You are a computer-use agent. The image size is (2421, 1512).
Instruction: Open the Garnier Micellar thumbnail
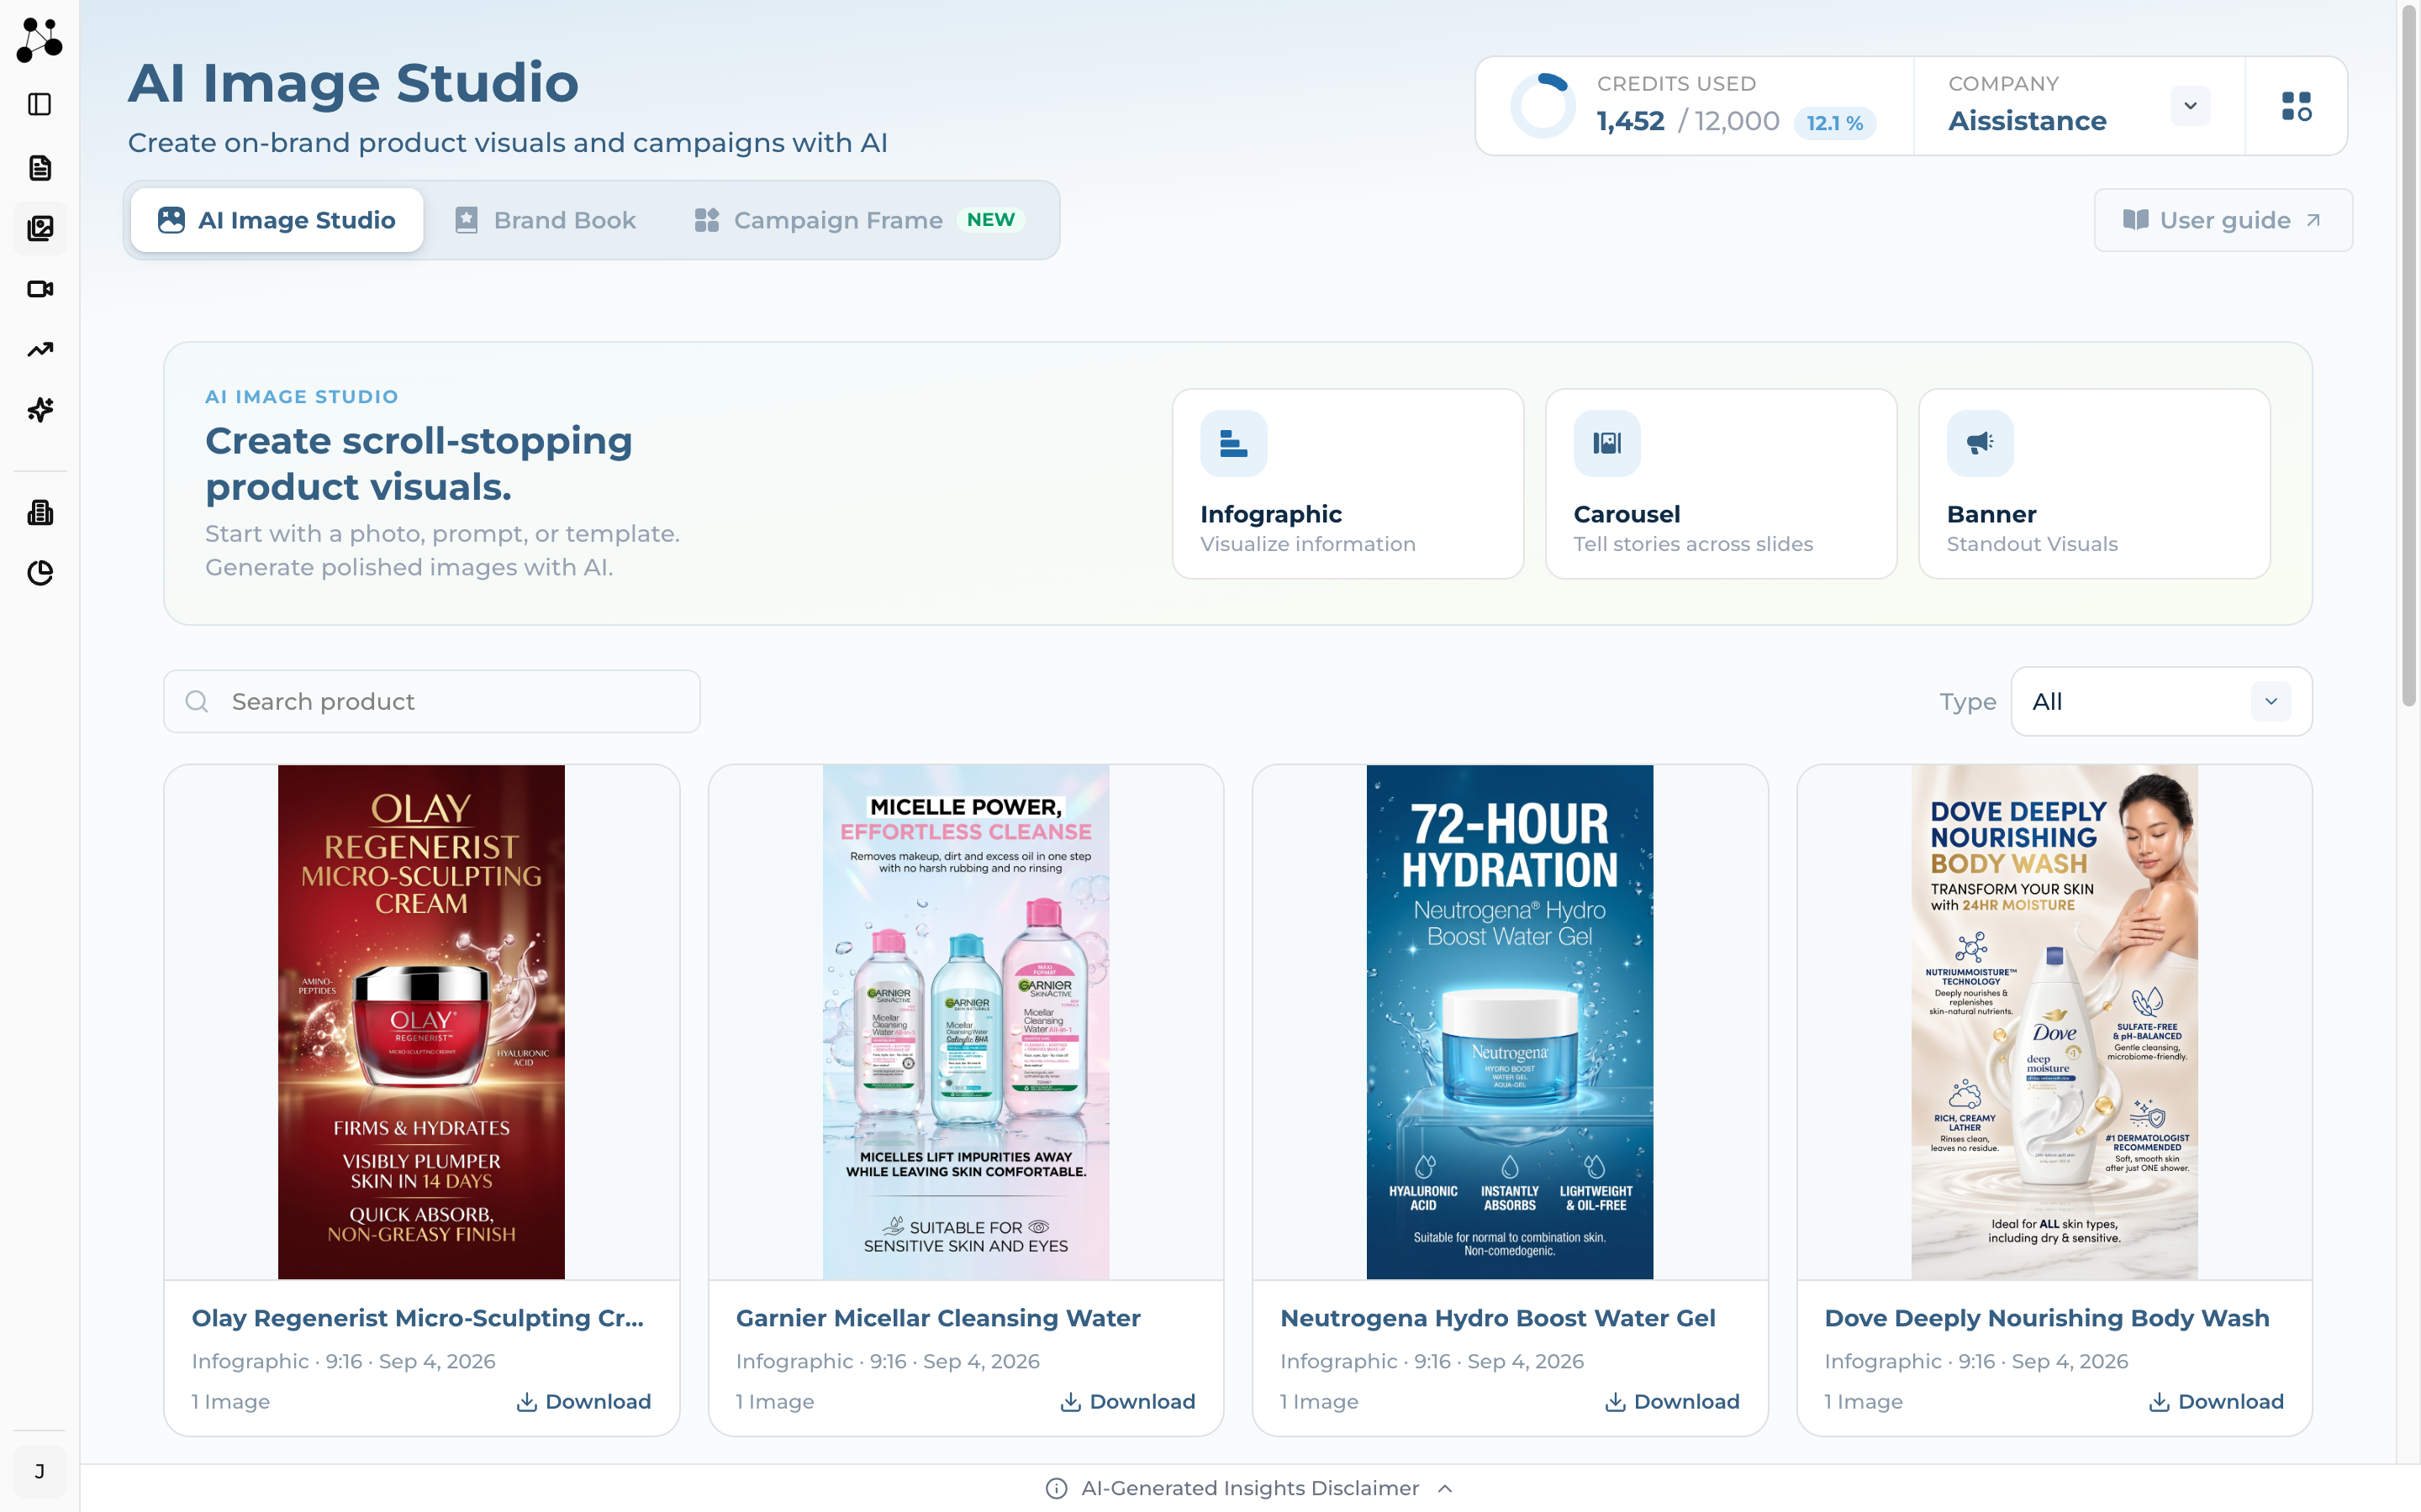(x=965, y=1022)
